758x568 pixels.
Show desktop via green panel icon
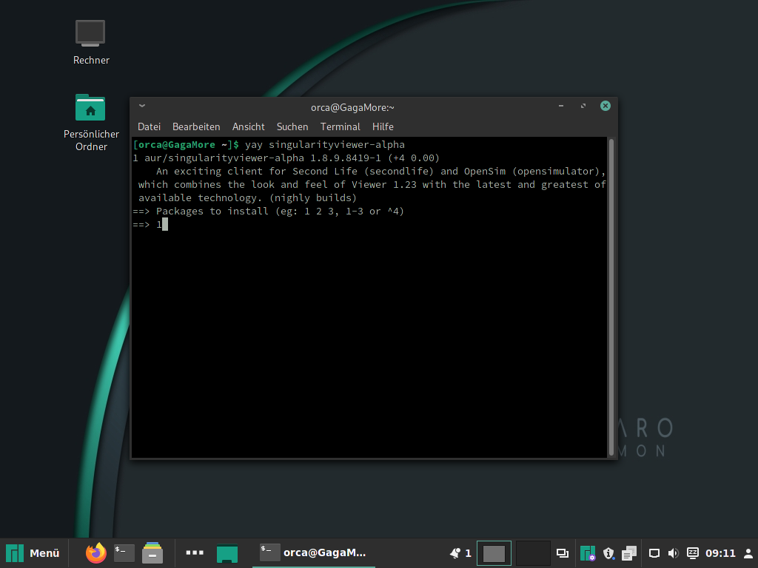click(x=227, y=553)
